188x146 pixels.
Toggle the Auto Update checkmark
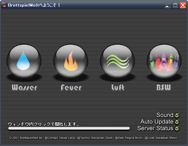[177, 122]
